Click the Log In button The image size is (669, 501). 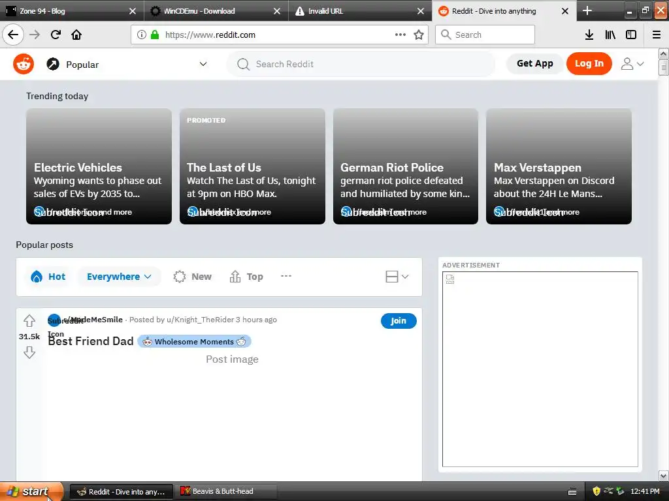pyautogui.click(x=589, y=63)
